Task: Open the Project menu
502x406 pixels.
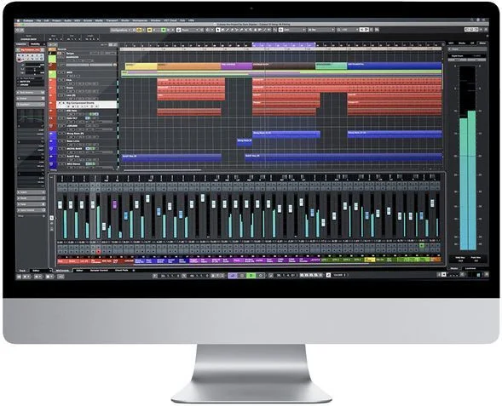Action: [56, 20]
